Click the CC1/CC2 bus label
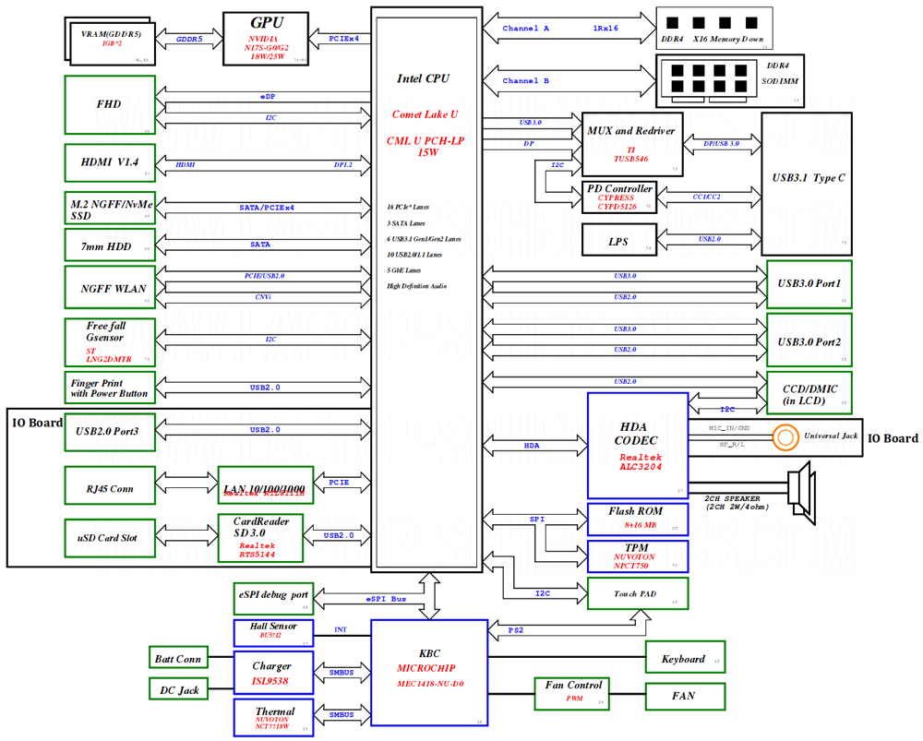 (706, 197)
